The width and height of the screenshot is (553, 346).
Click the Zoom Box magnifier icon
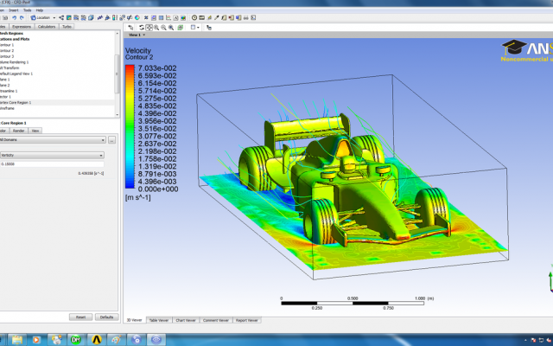[171, 28]
